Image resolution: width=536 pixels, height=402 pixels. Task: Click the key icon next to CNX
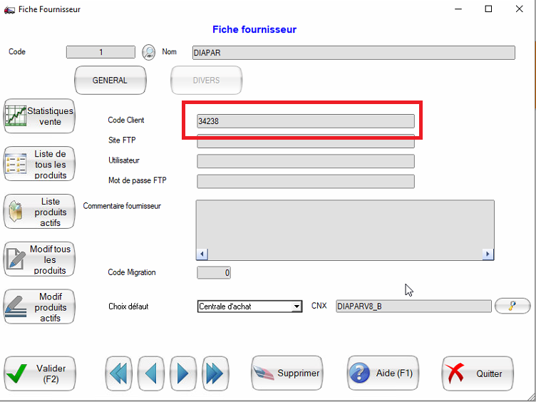[512, 306]
